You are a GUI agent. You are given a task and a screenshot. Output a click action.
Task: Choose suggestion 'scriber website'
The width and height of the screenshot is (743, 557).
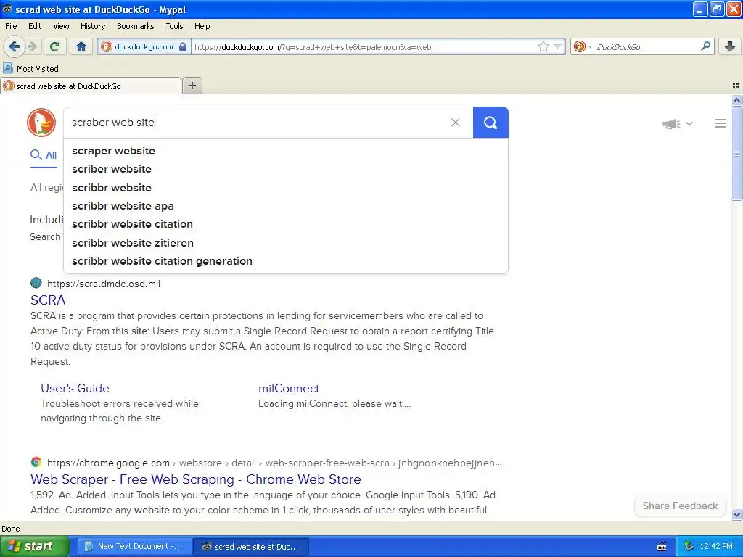(285, 169)
